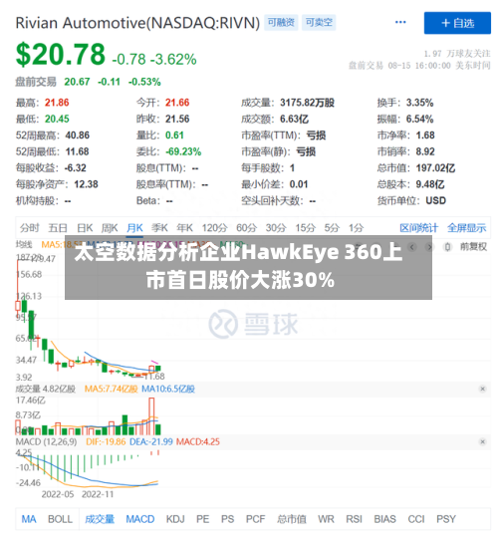Add RIVN via the 自选 button
498x536 pixels.
pos(457,23)
